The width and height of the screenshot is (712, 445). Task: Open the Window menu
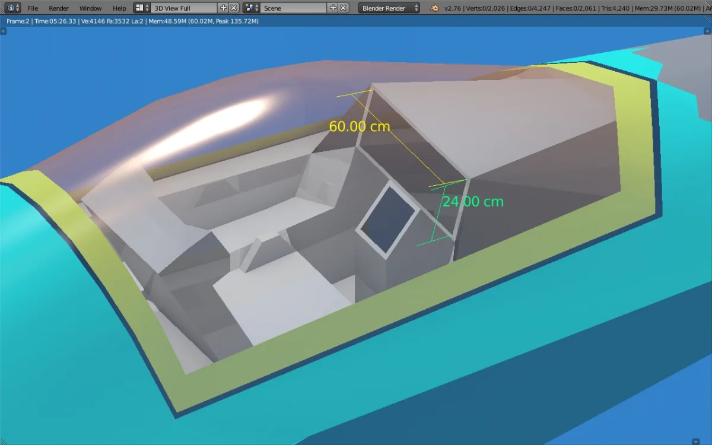(90, 8)
